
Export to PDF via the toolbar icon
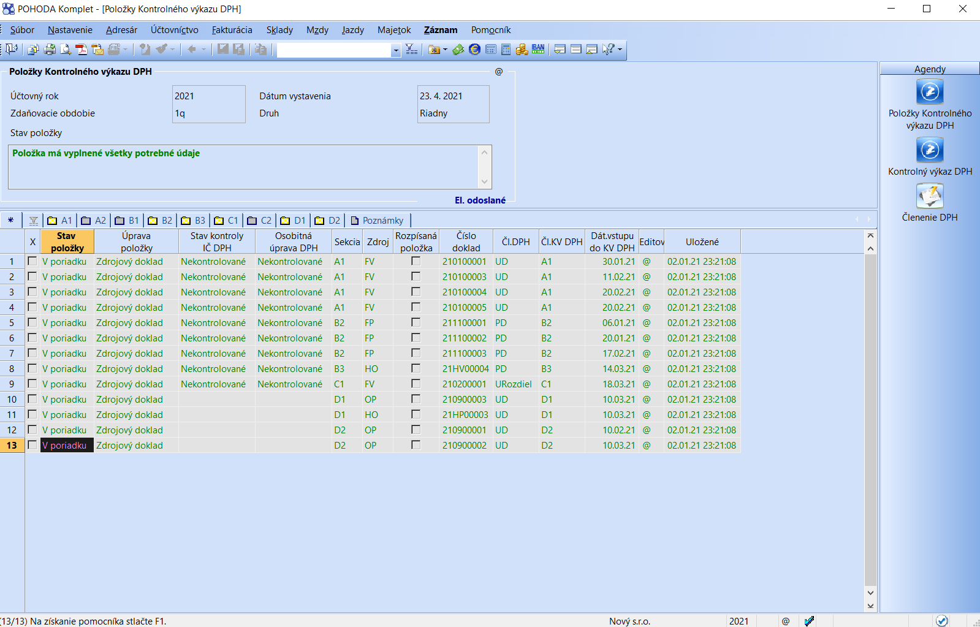pos(81,50)
